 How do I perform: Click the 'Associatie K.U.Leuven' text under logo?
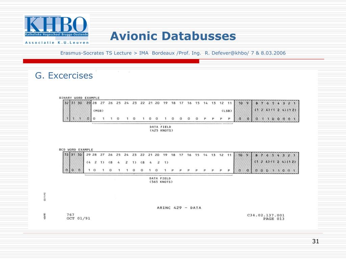click(57, 42)
